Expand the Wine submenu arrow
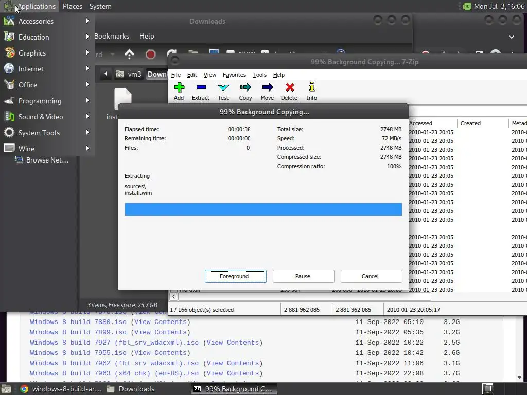This screenshot has height=395, width=527. (x=87, y=148)
